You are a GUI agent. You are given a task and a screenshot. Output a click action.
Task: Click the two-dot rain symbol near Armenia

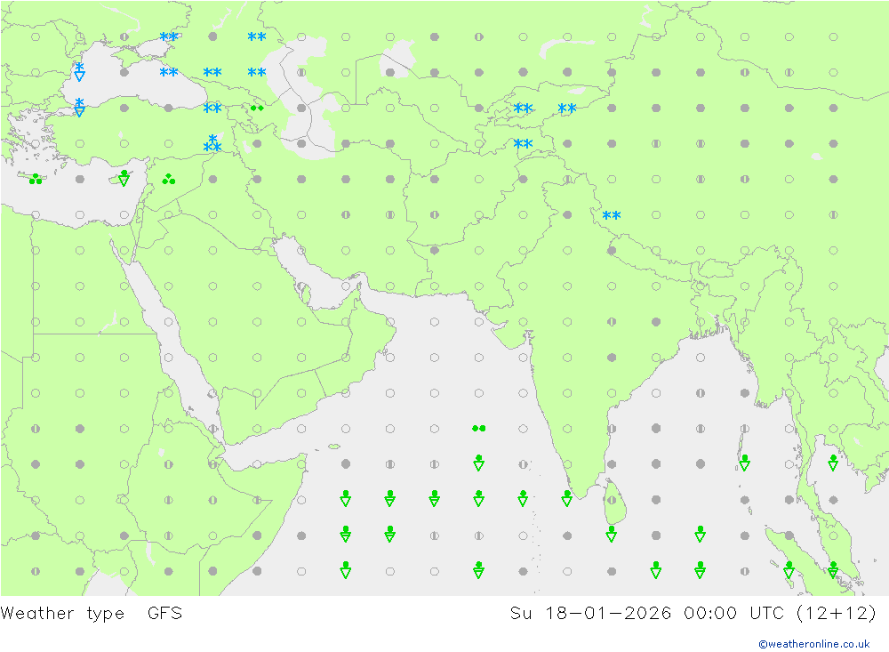click(x=257, y=108)
